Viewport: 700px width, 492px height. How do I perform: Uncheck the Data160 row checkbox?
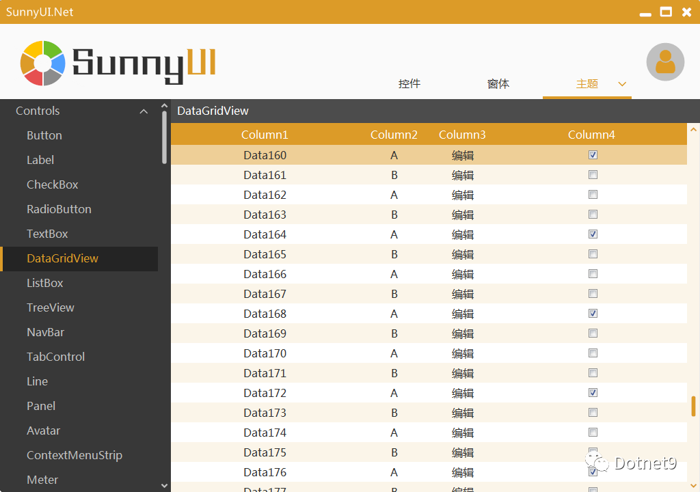[593, 155]
